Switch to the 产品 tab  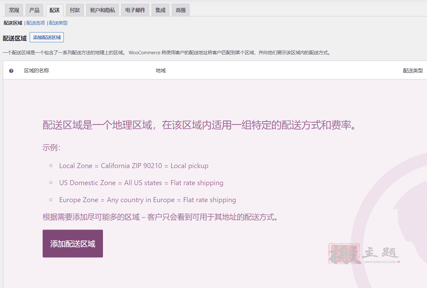(34, 10)
